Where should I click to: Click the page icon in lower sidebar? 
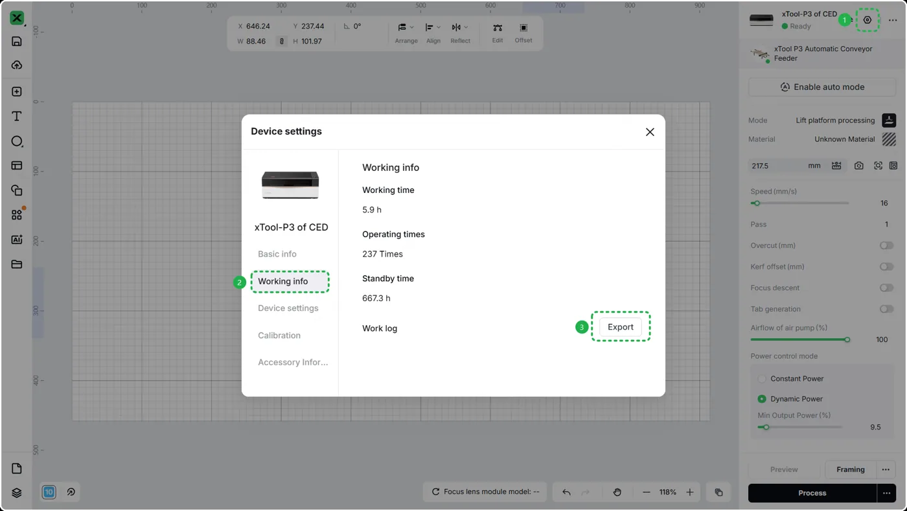point(17,469)
